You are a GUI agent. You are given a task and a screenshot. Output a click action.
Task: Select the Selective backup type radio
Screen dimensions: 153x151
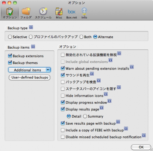pos(10,37)
